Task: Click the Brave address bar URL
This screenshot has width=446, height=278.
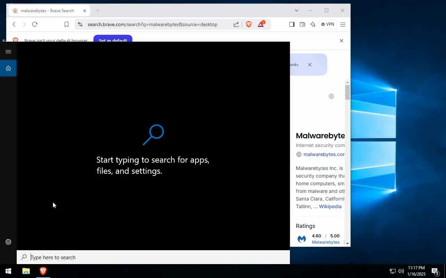Action: (x=152, y=24)
